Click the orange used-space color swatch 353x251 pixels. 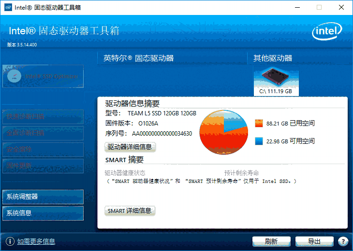pyautogui.click(x=259, y=123)
